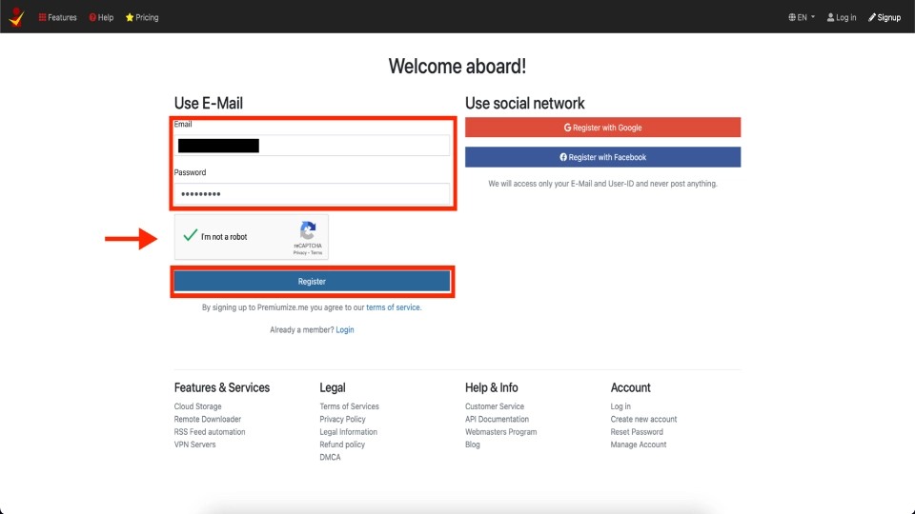Register with Facebook button
The image size is (915, 514).
click(602, 157)
